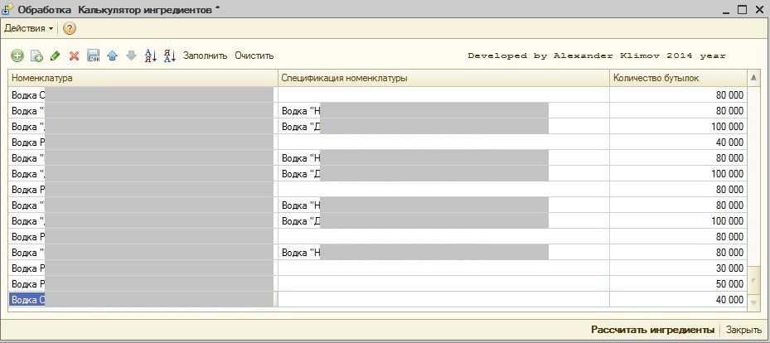Viewport: 770px width, 343px height.
Task: Move the row down with the grey arrow
Action: point(130,56)
